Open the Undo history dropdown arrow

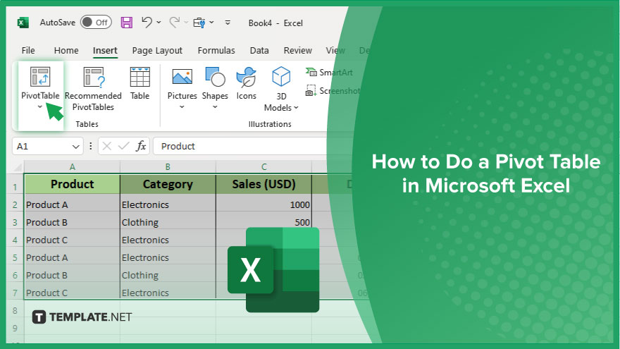click(159, 23)
